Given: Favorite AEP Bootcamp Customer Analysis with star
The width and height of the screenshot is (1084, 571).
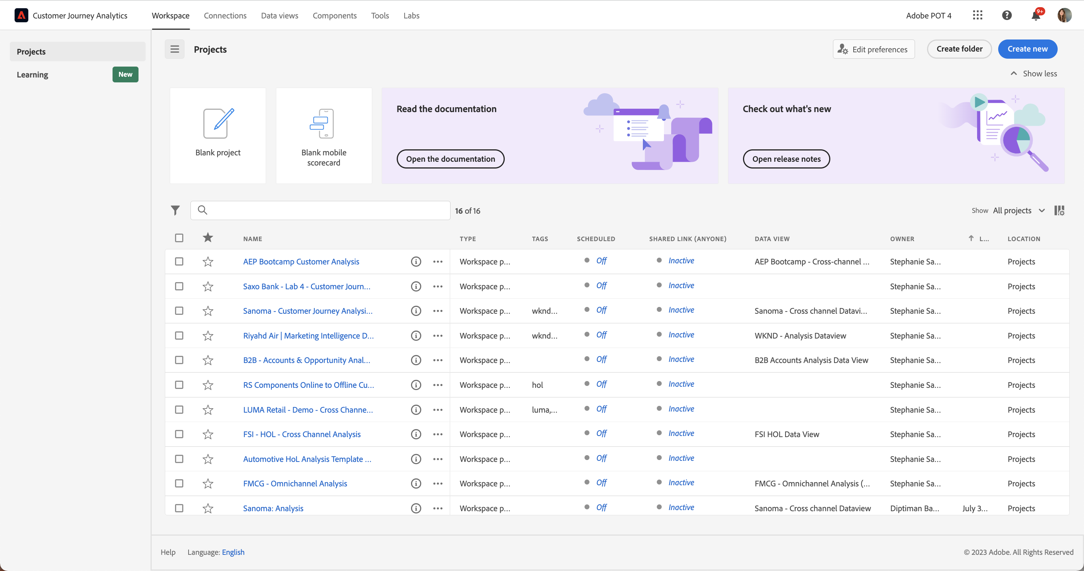Looking at the screenshot, I should [208, 261].
